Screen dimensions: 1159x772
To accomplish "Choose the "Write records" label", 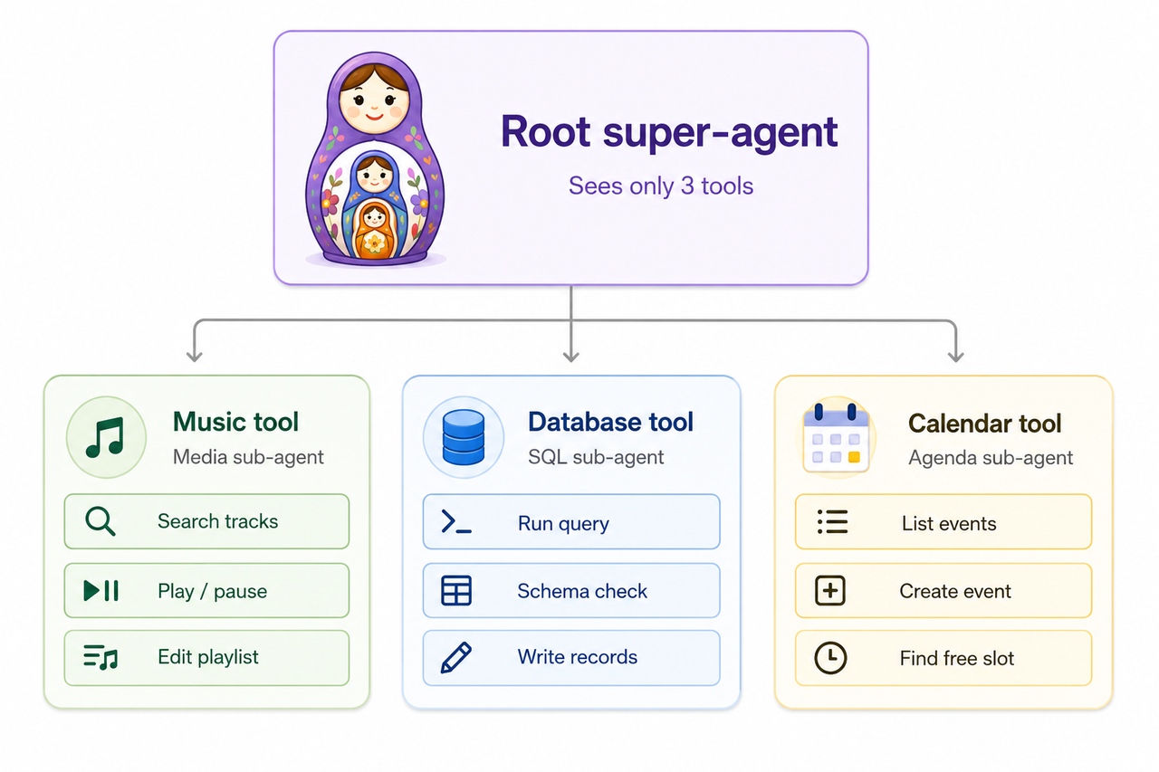I will 578,657.
